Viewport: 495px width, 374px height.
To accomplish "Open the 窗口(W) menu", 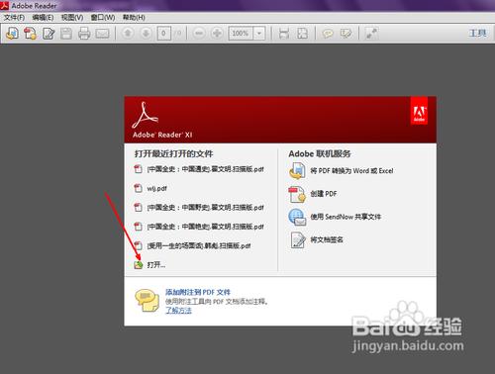I will pyautogui.click(x=103, y=17).
